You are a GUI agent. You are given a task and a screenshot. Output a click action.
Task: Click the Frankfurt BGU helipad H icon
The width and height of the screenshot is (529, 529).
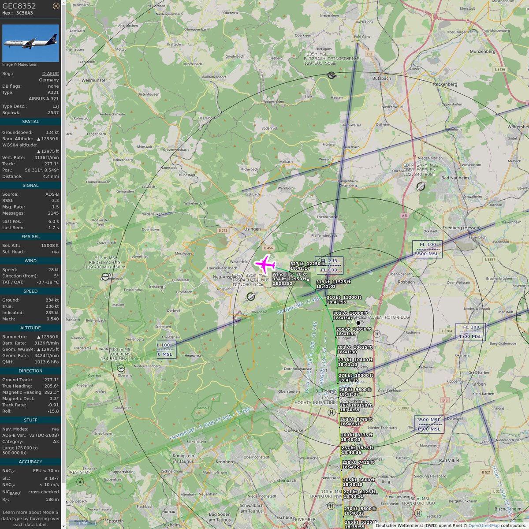click(x=418, y=513)
